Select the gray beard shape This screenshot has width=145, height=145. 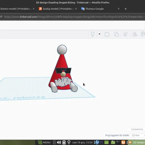(63, 82)
